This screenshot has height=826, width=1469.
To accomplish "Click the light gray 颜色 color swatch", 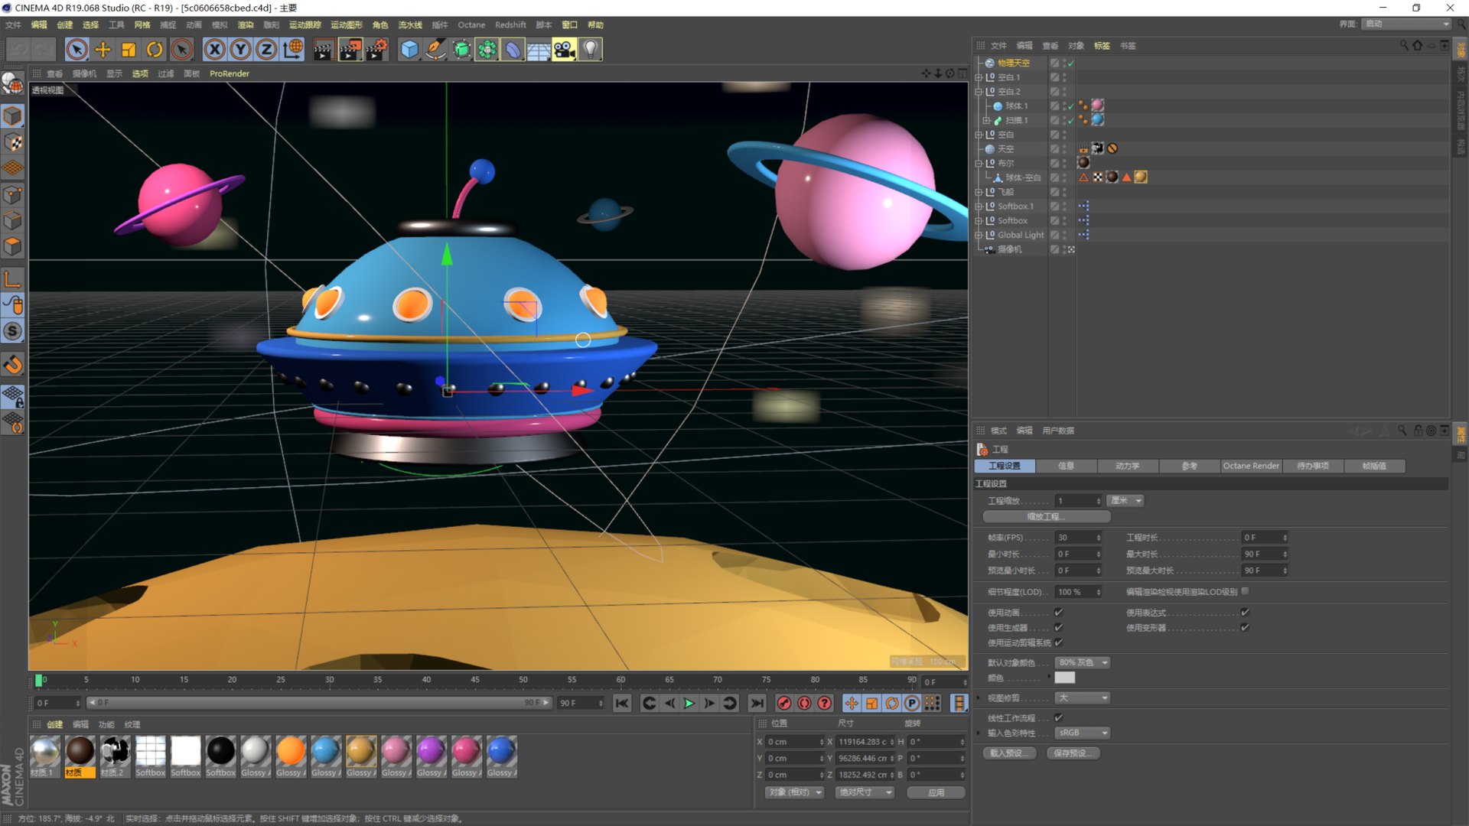I will 1064,678.
